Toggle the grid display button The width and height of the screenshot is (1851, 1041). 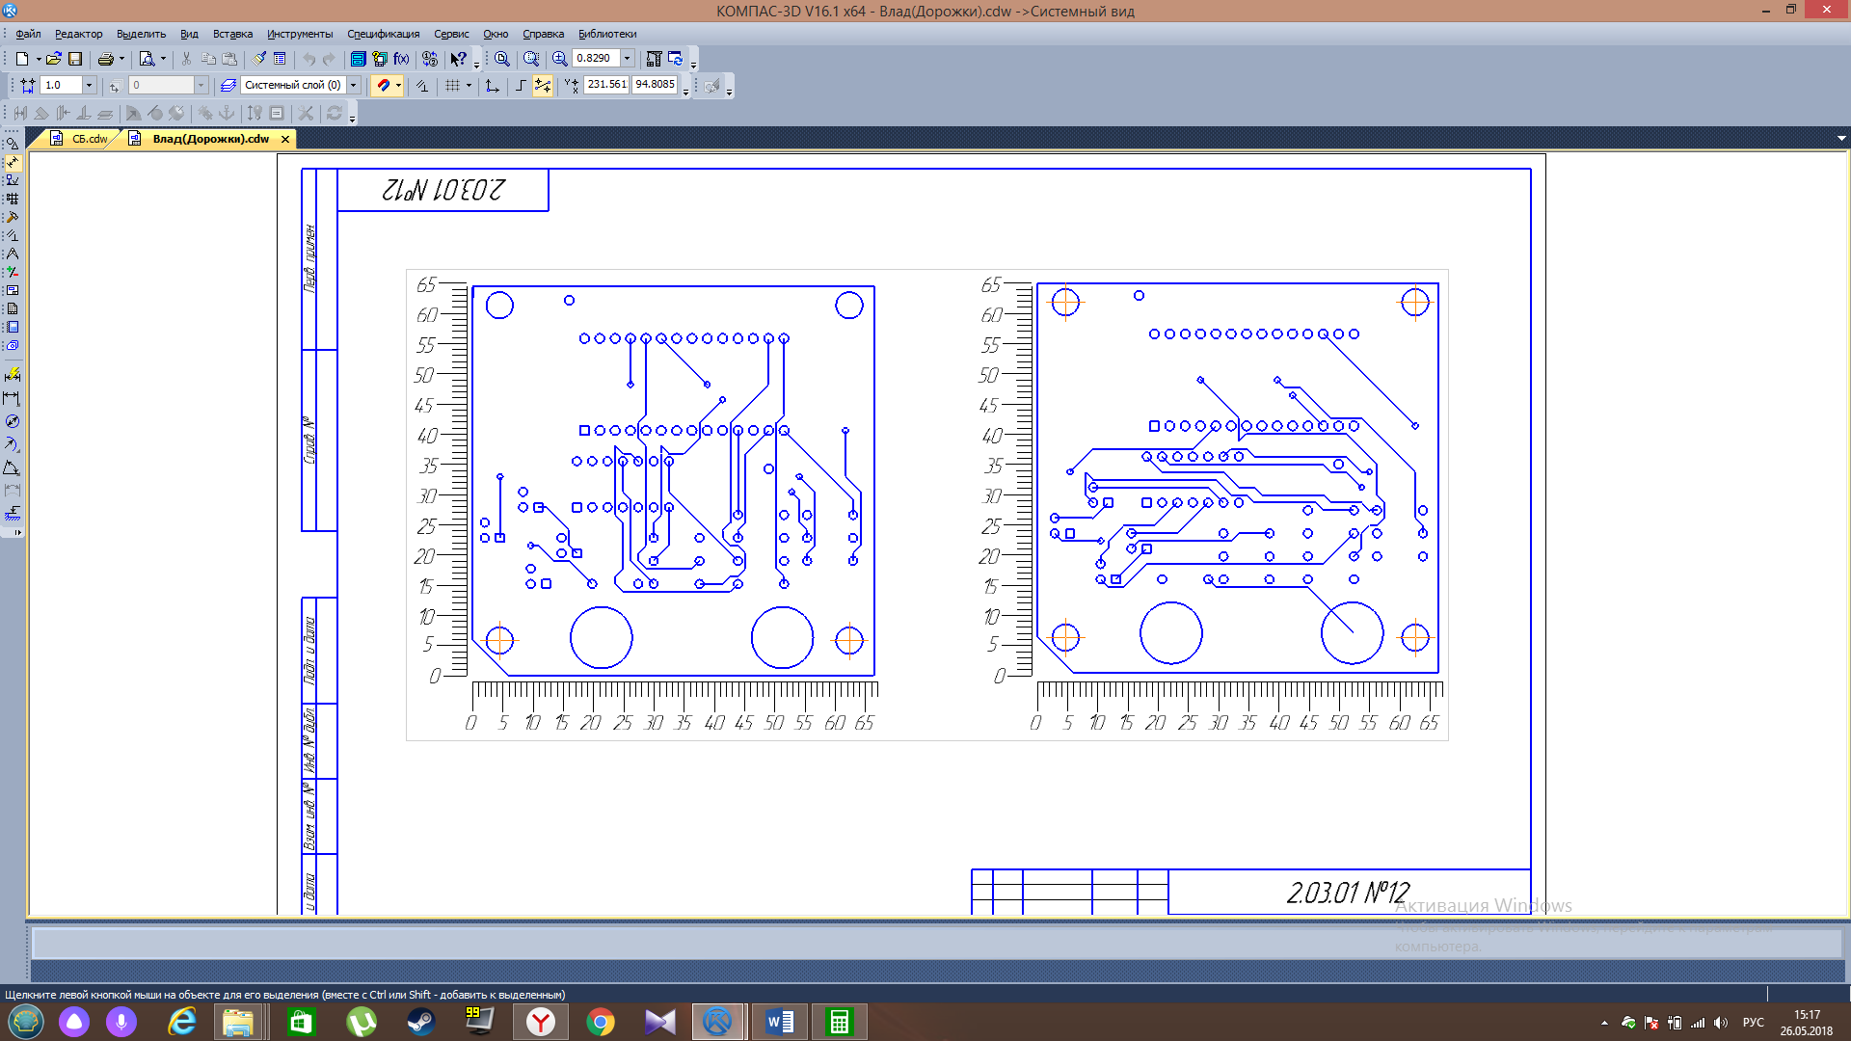pos(452,85)
